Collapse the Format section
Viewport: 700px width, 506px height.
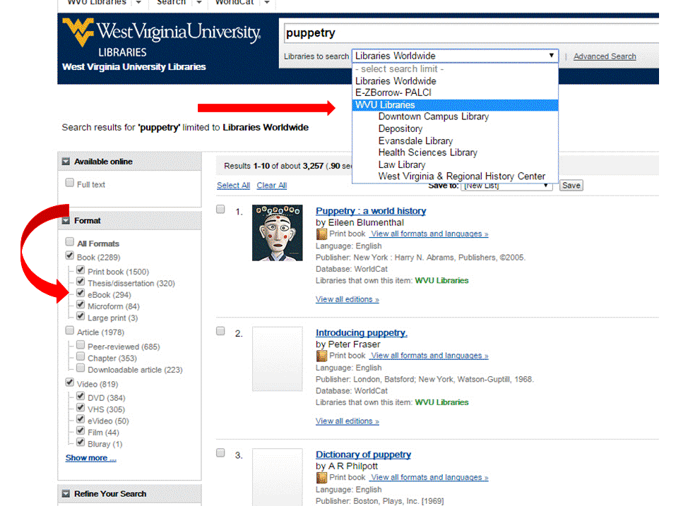coord(66,220)
